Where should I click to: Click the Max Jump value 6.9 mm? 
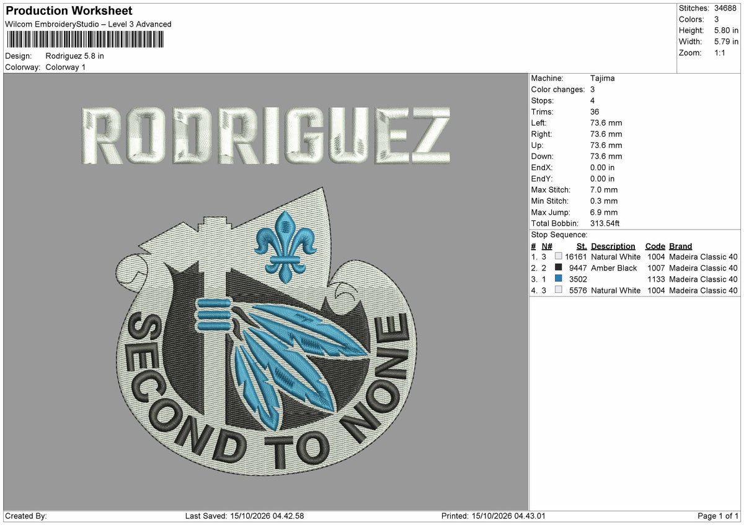pos(604,212)
